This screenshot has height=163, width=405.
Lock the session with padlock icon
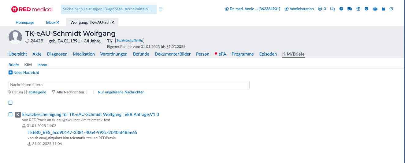pos(383,9)
